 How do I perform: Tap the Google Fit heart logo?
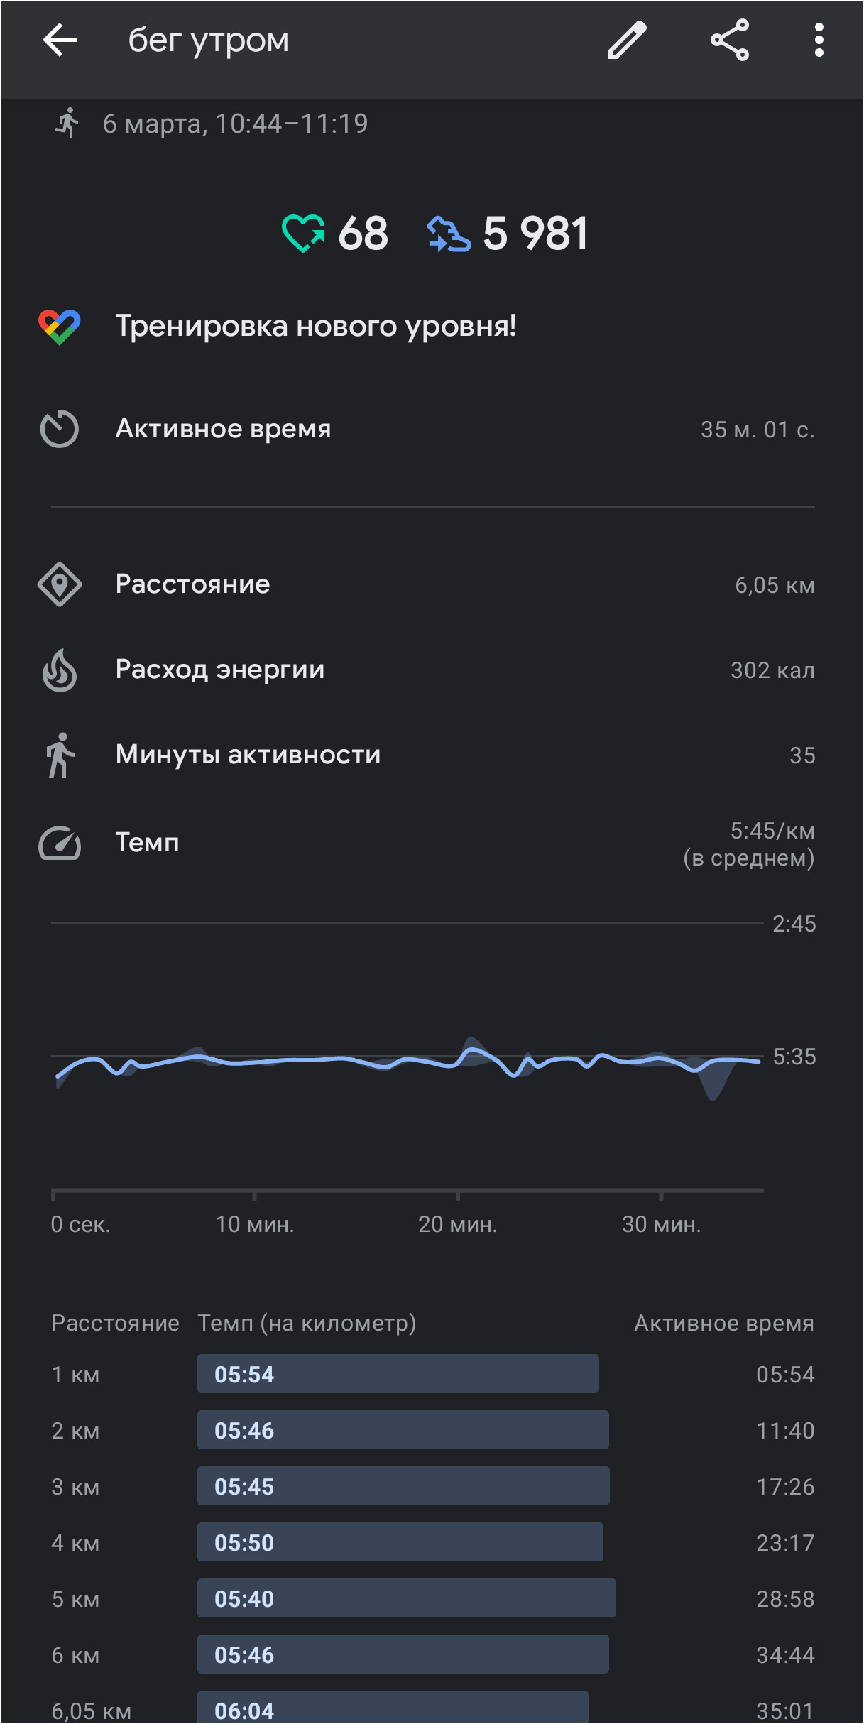coord(60,327)
